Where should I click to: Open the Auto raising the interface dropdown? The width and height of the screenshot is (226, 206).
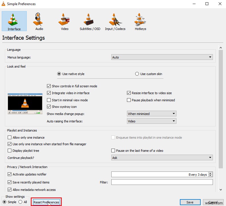pos(152,121)
